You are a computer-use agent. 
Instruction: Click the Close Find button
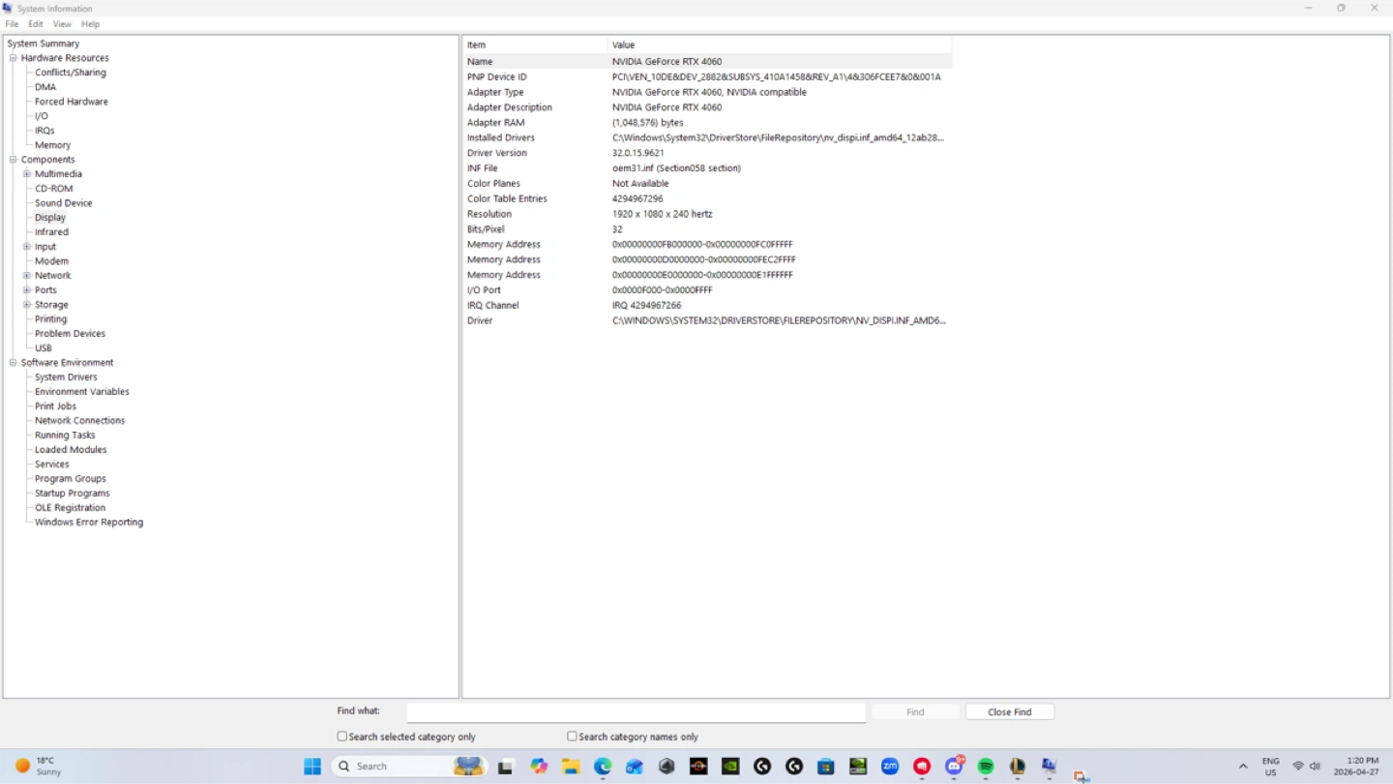[x=1009, y=712]
